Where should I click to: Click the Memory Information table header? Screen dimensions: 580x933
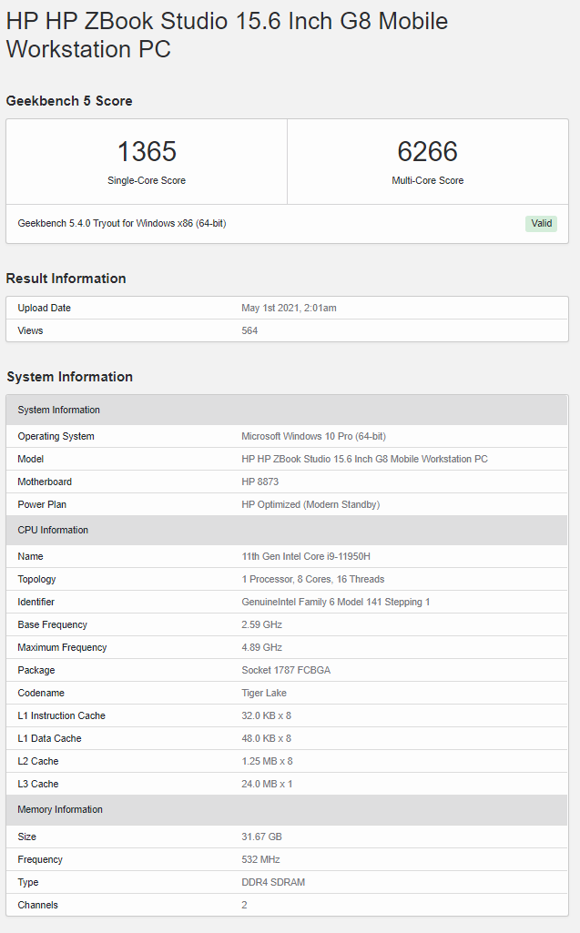287,810
